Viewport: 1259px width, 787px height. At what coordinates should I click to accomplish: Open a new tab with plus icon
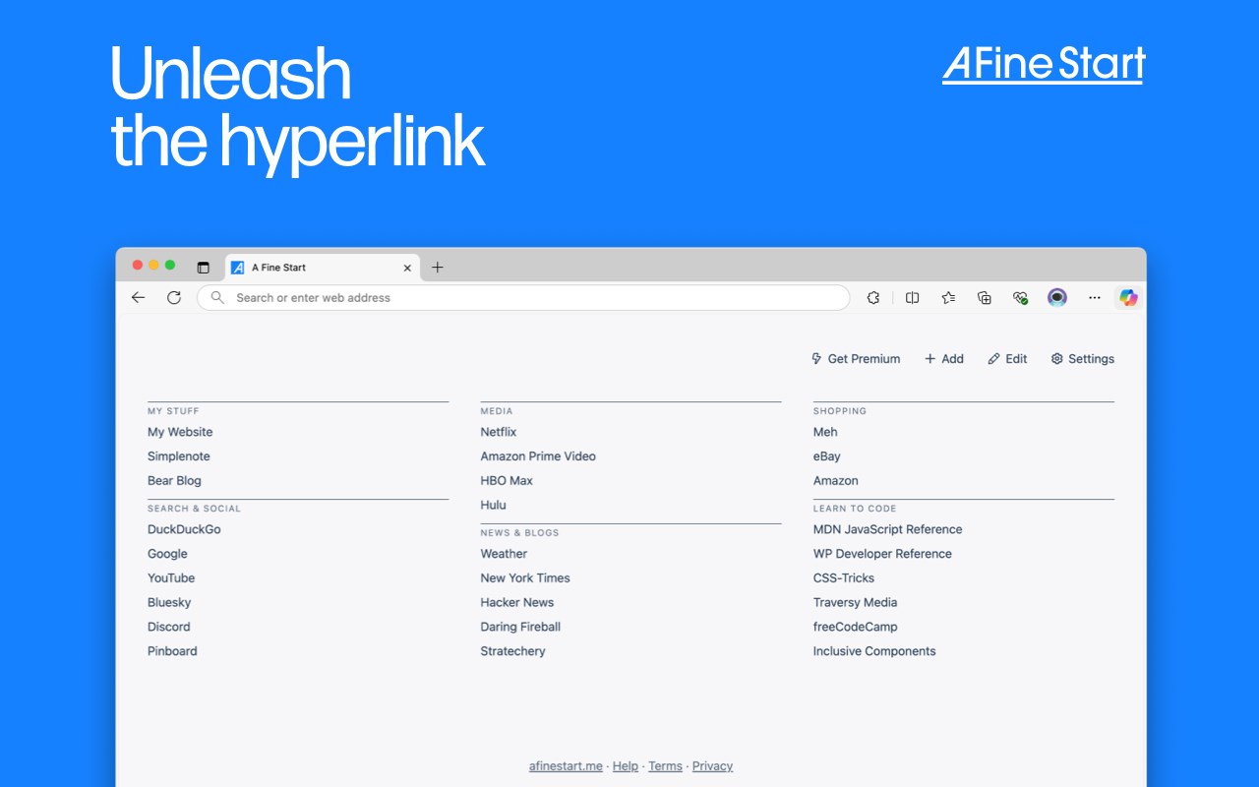438,268
